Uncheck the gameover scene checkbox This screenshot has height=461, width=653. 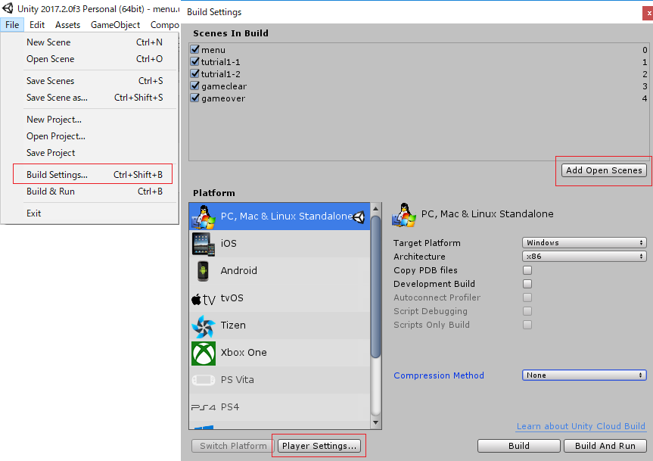coord(195,98)
